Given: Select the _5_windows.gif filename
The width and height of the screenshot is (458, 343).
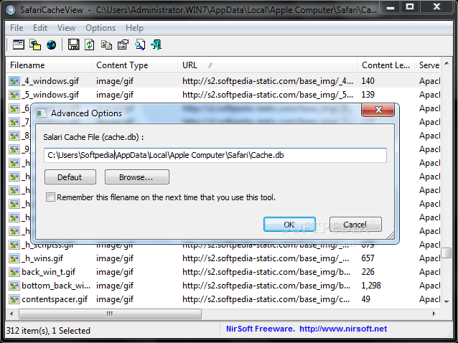Looking at the screenshot, I should click(x=50, y=95).
